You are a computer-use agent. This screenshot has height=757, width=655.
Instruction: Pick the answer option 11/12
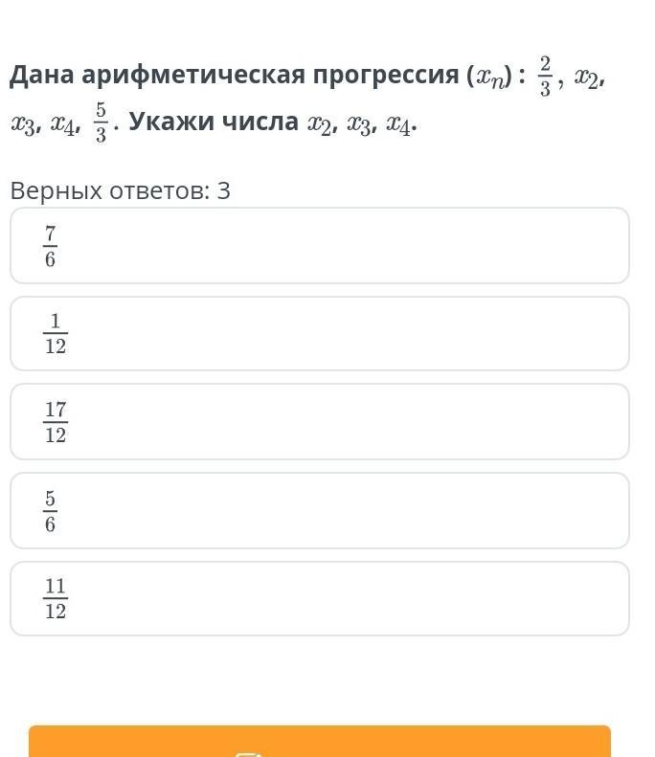[x=319, y=599]
